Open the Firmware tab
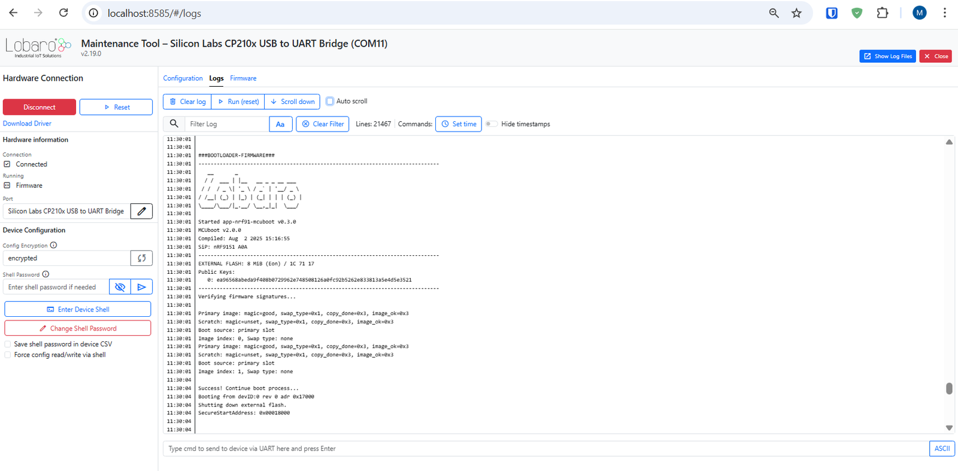The width and height of the screenshot is (958, 471). [243, 78]
